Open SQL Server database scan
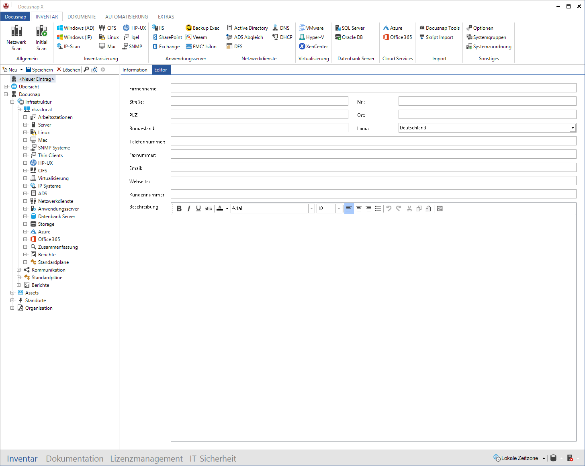The image size is (585, 466). 350,28
